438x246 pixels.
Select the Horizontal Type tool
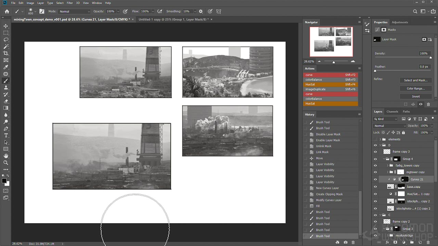coord(6,135)
